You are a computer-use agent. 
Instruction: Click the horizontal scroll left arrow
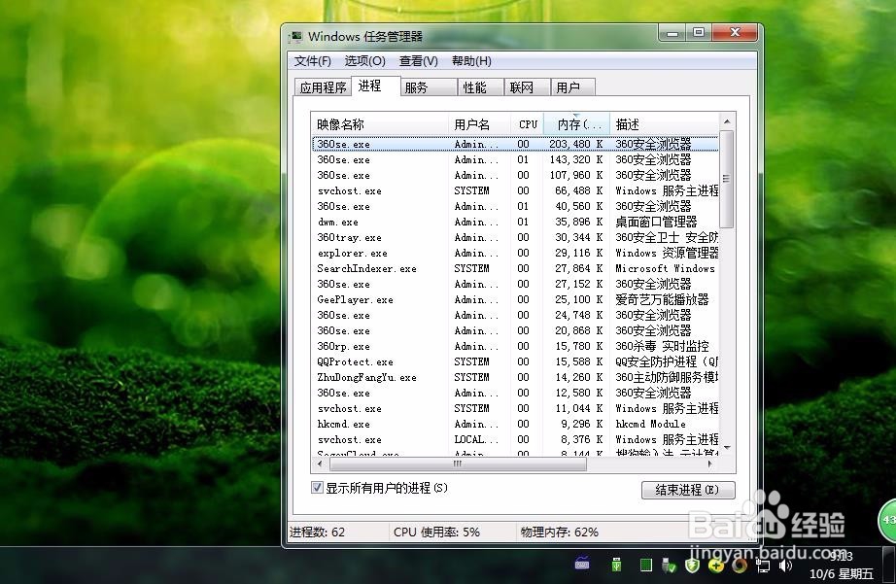click(x=320, y=464)
